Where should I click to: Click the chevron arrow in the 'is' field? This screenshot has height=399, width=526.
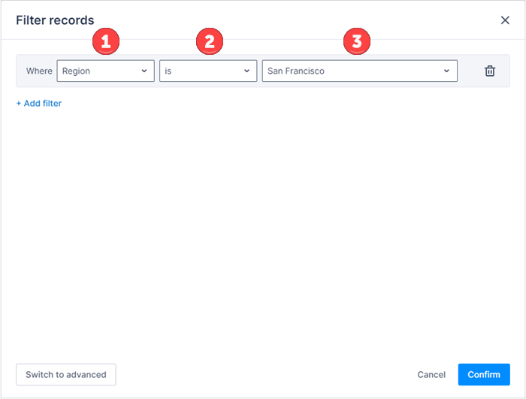[x=246, y=71]
